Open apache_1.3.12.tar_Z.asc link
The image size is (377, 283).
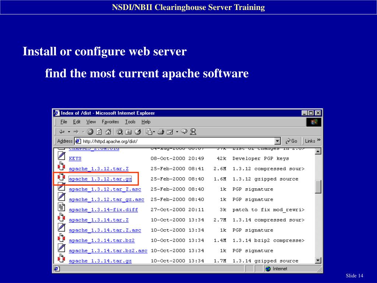pos(105,189)
